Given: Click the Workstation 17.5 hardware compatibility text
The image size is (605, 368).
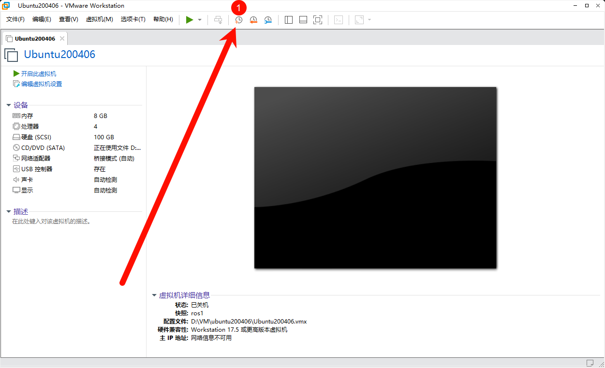Looking at the screenshot, I should (x=239, y=330).
